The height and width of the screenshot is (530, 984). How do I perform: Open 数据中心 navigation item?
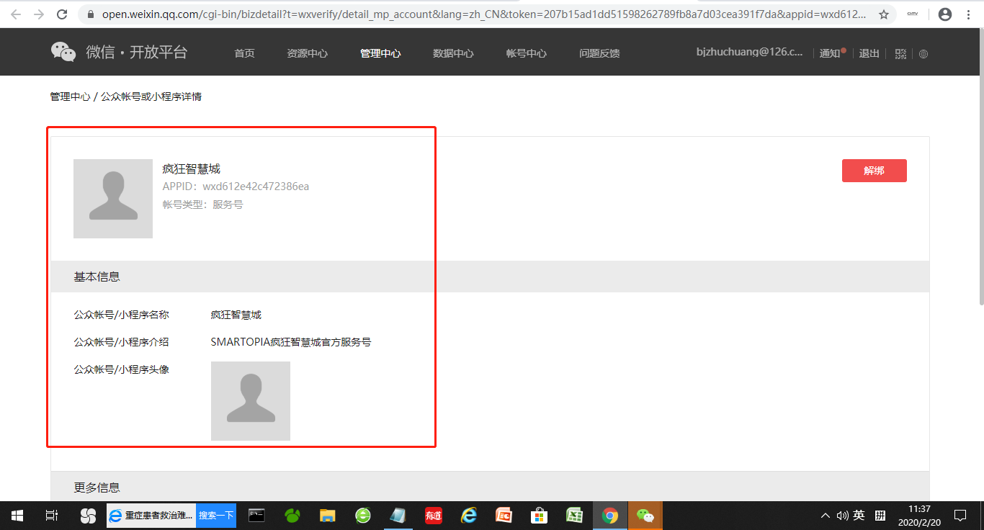(x=453, y=53)
